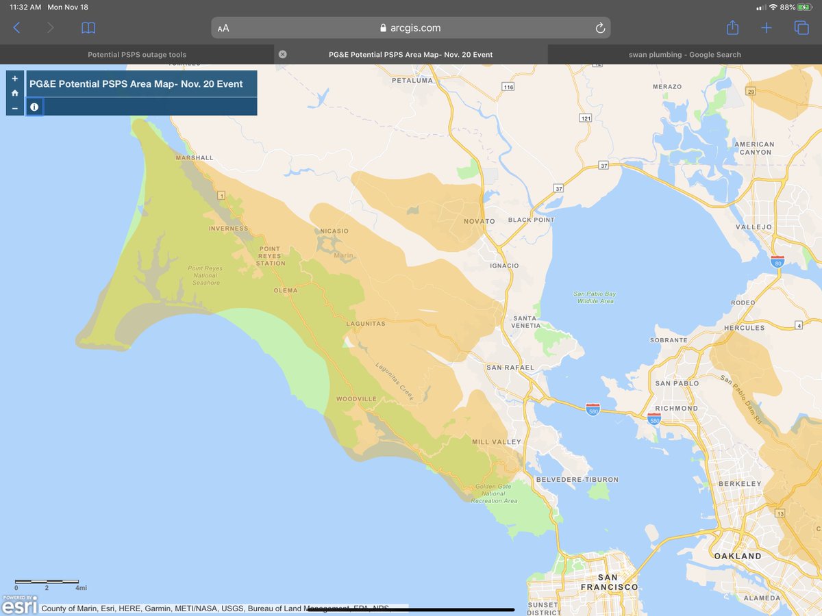Tap the Ignacio label
This screenshot has width=822, height=616.
click(504, 266)
